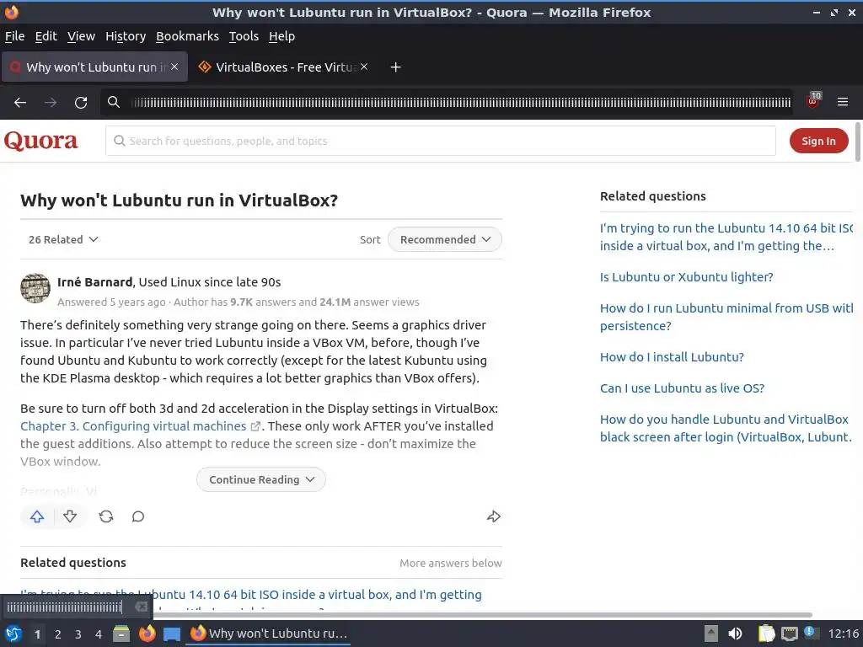The image size is (863, 647).
Task: Open the Tools menu
Action: click(244, 36)
